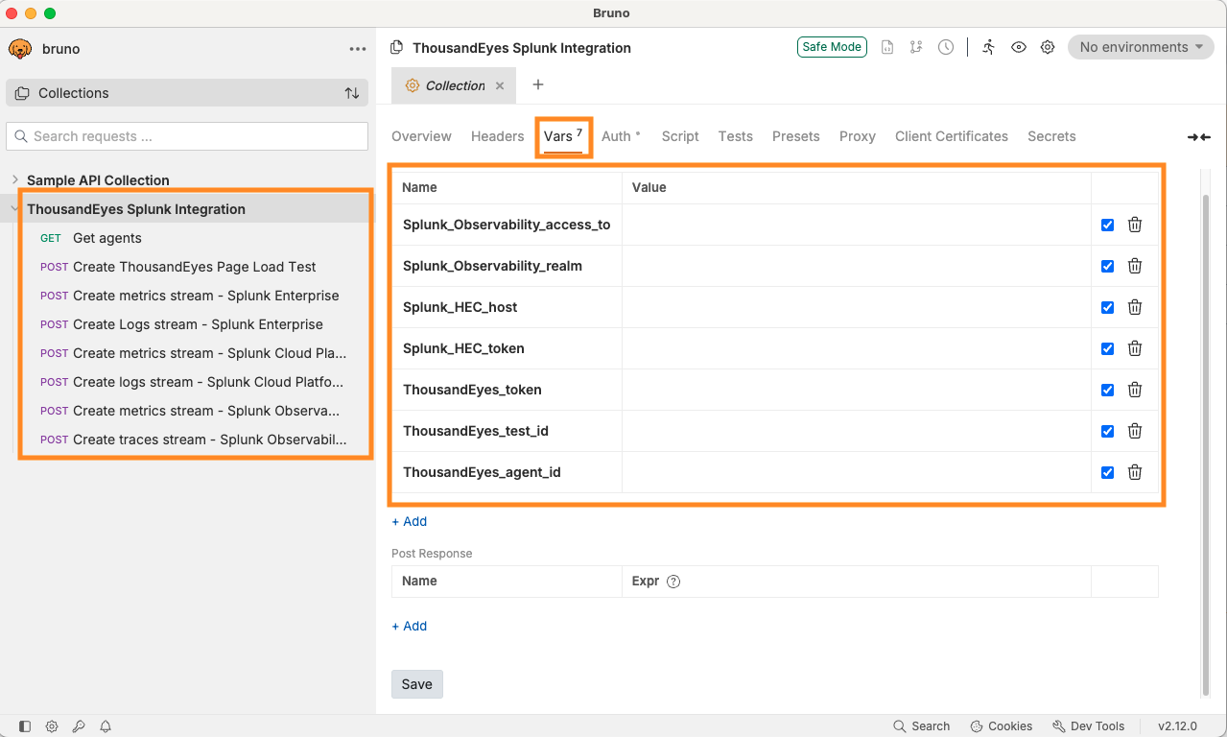The height and width of the screenshot is (737, 1227).
Task: Toggle the Splunk_HEC_token variable checkbox
Action: (x=1107, y=348)
